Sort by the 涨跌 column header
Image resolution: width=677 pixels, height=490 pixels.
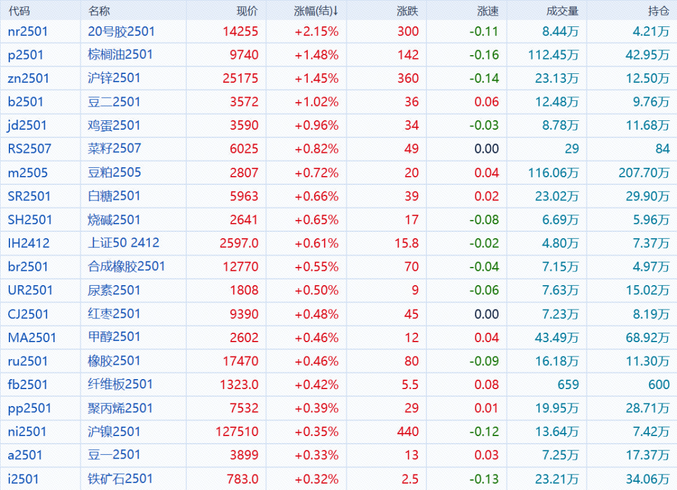pos(407,11)
